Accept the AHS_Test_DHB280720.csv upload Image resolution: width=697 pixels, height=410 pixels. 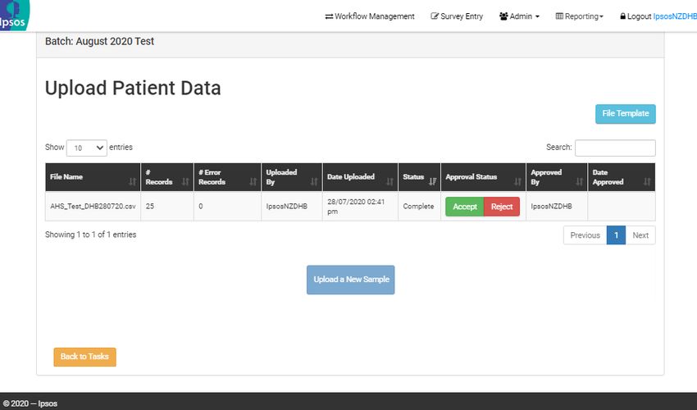point(464,207)
